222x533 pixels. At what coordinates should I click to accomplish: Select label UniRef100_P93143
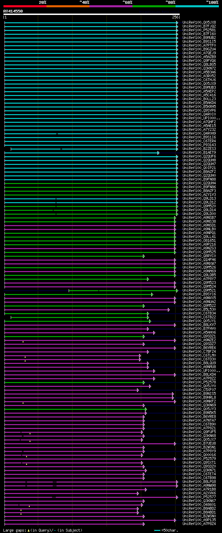(x=199, y=145)
